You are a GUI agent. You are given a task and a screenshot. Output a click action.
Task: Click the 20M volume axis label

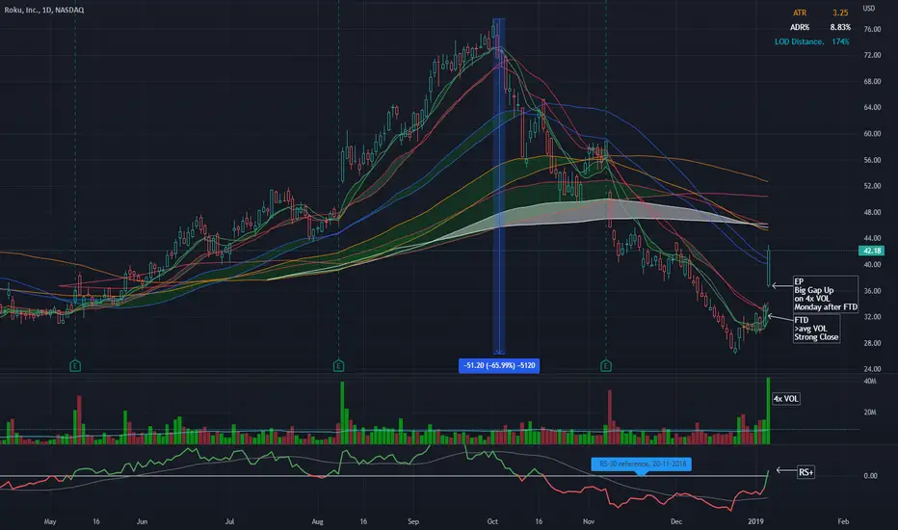[x=870, y=412]
